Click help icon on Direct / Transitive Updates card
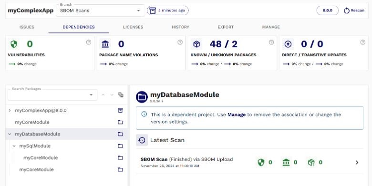This screenshot has height=186, width=372. [x=363, y=42]
